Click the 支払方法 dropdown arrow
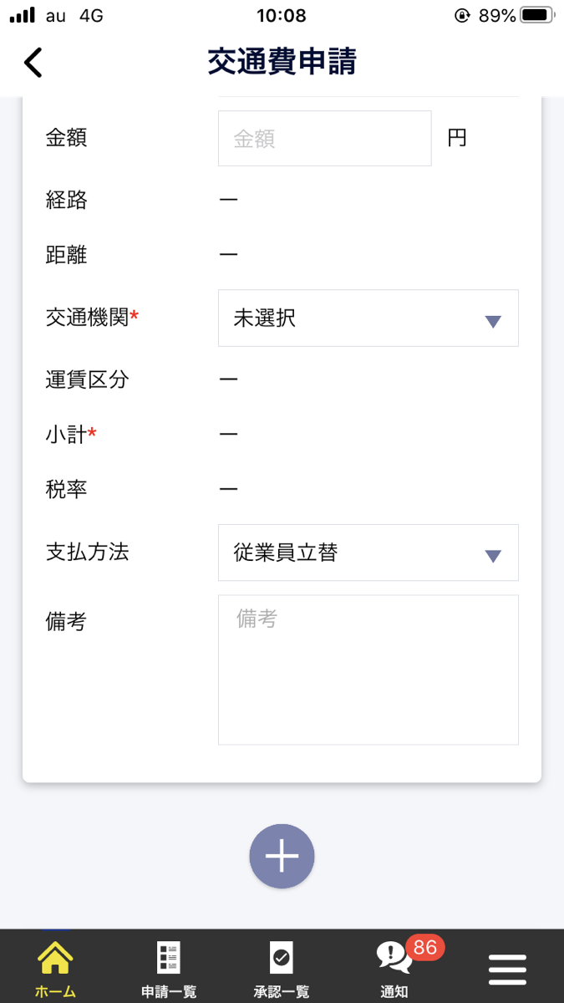The height and width of the screenshot is (1003, 564). tap(493, 556)
